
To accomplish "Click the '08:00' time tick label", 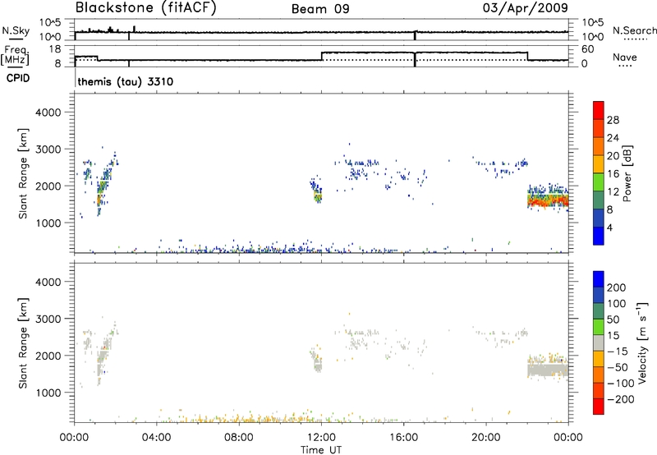I will click(x=239, y=438).
